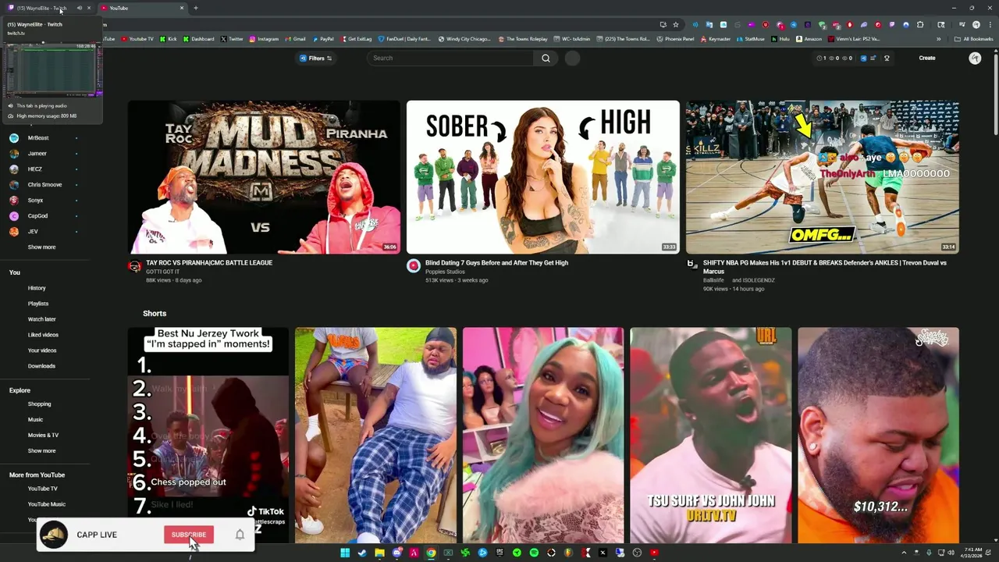
Task: Open the X app in taskbar
Action: tap(603, 553)
